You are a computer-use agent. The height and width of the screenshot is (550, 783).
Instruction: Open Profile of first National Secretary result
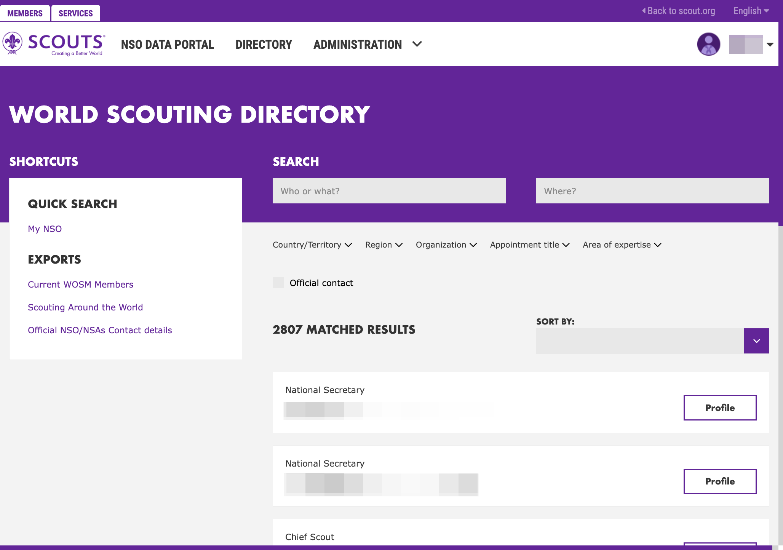720,408
